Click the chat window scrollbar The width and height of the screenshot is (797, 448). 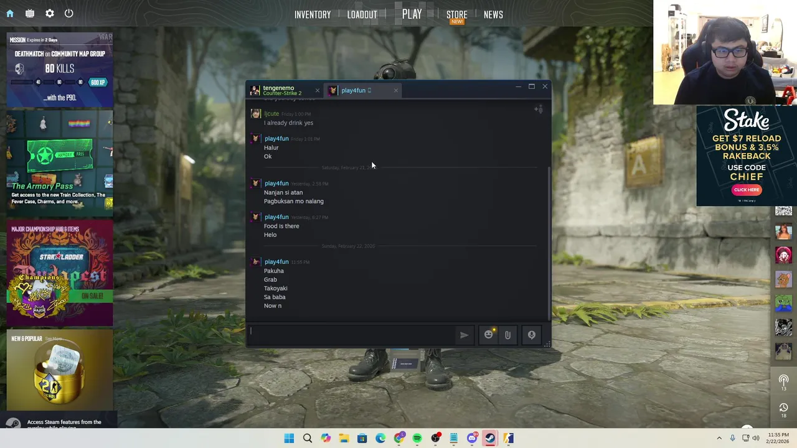click(x=549, y=243)
